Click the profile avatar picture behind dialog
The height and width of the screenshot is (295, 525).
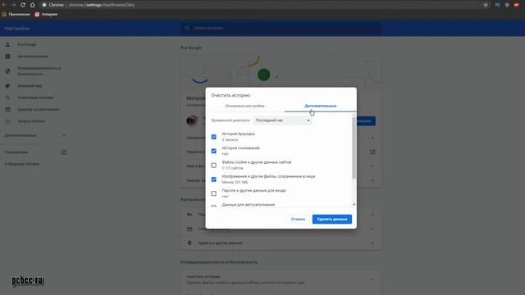[x=192, y=120]
